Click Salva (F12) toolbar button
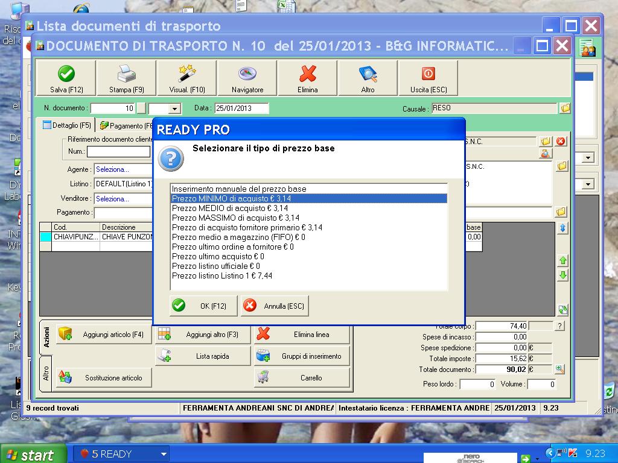 click(66, 78)
